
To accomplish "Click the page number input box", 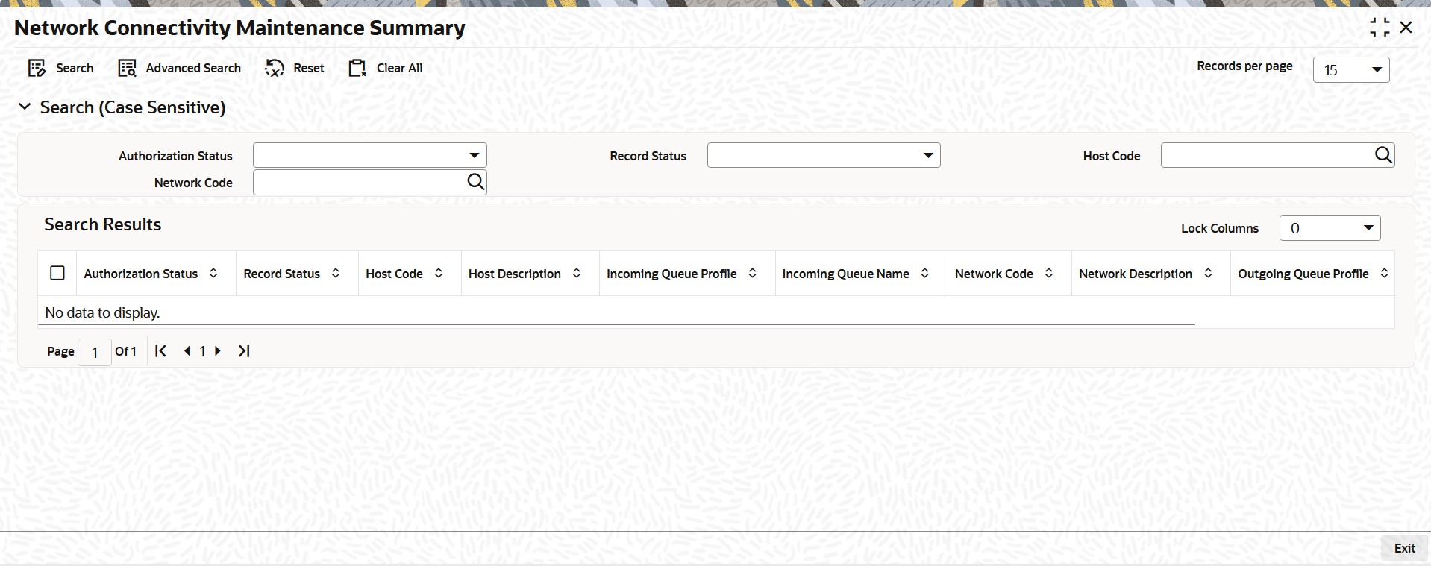I will (x=95, y=352).
